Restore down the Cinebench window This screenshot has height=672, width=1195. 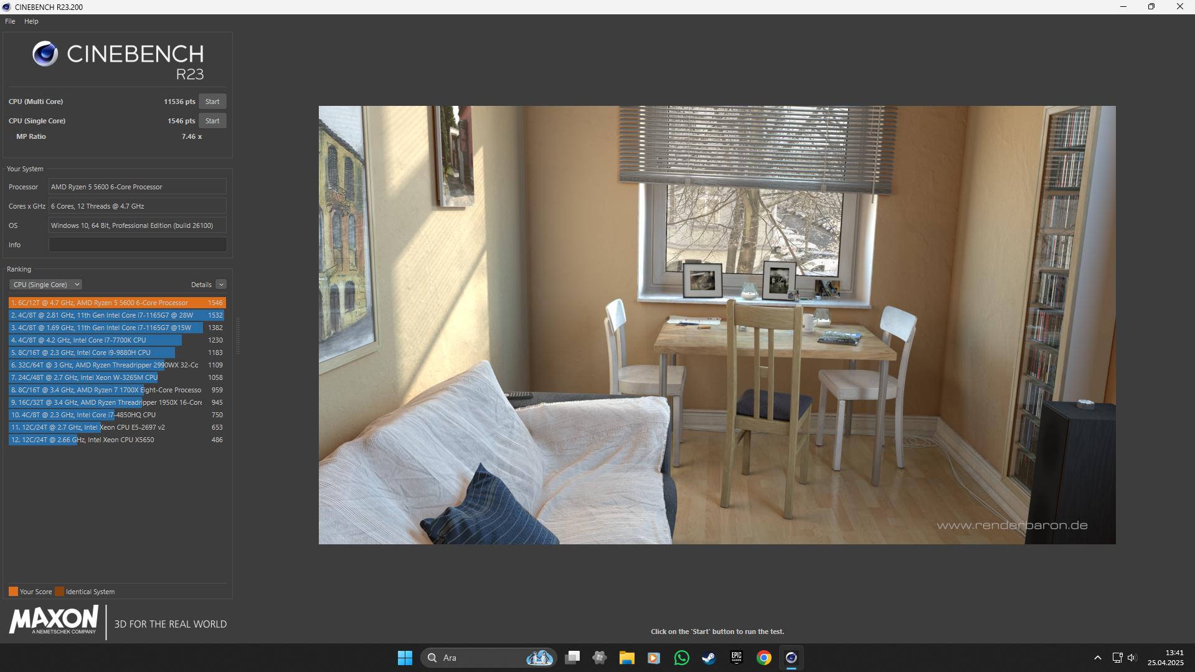coord(1151,7)
